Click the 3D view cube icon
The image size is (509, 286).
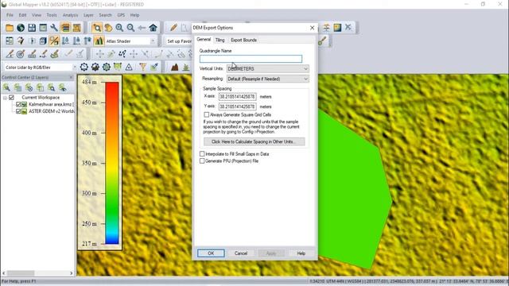coord(43,41)
